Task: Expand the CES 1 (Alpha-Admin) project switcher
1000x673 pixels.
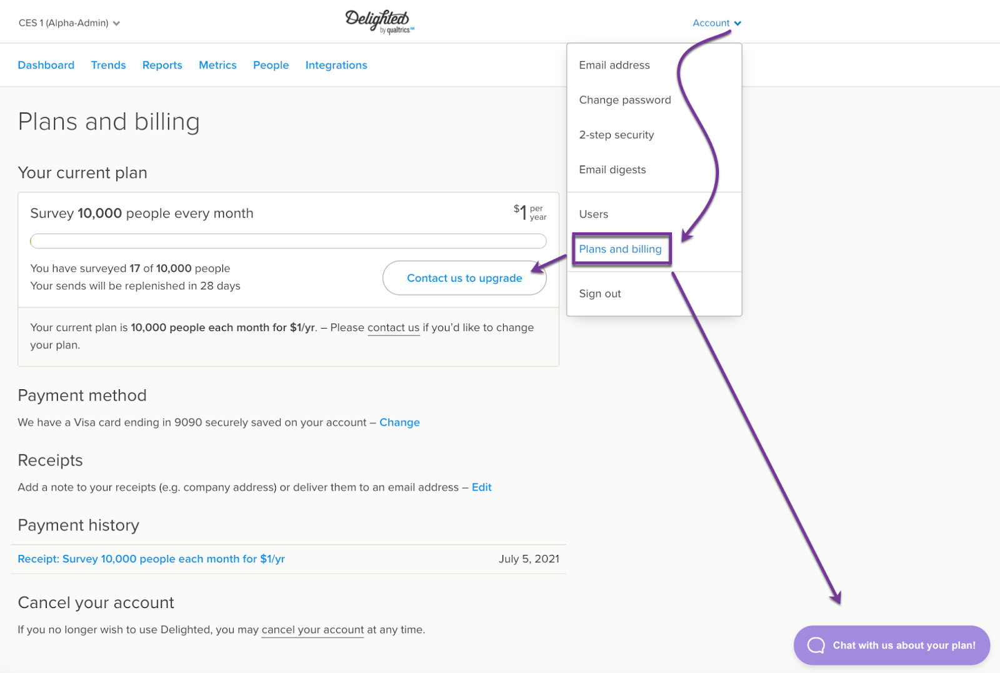Action: click(x=69, y=23)
